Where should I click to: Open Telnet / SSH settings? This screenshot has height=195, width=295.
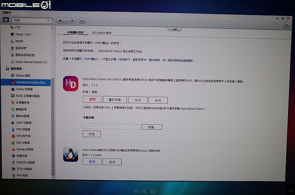point(21,34)
